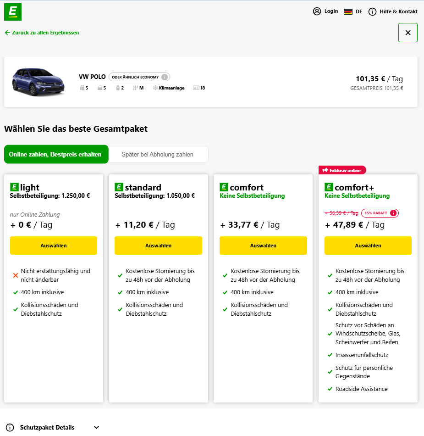424x436 pixels.
Task: Click the light package E logo
Action: [x=14, y=187]
